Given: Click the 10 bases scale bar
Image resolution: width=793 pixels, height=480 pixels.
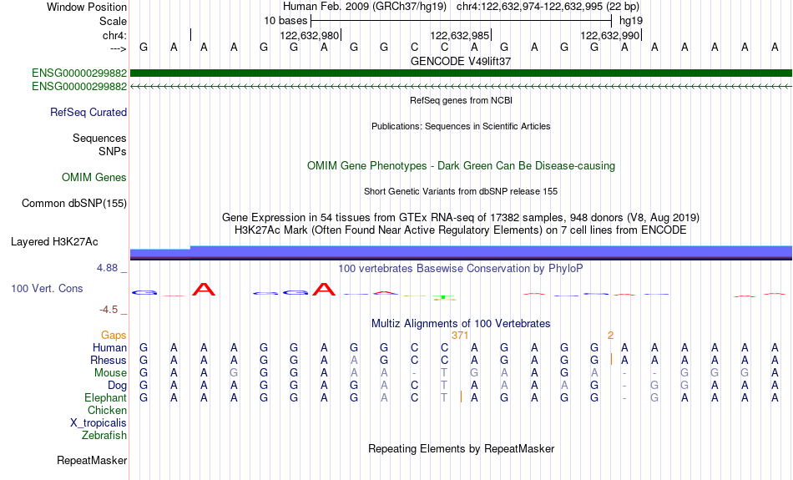Looking at the screenshot, I should pos(461,21).
